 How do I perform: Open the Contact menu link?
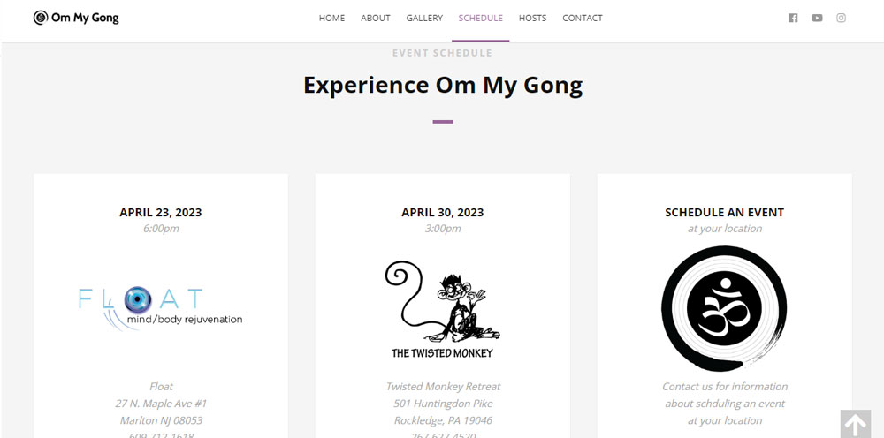click(x=583, y=18)
